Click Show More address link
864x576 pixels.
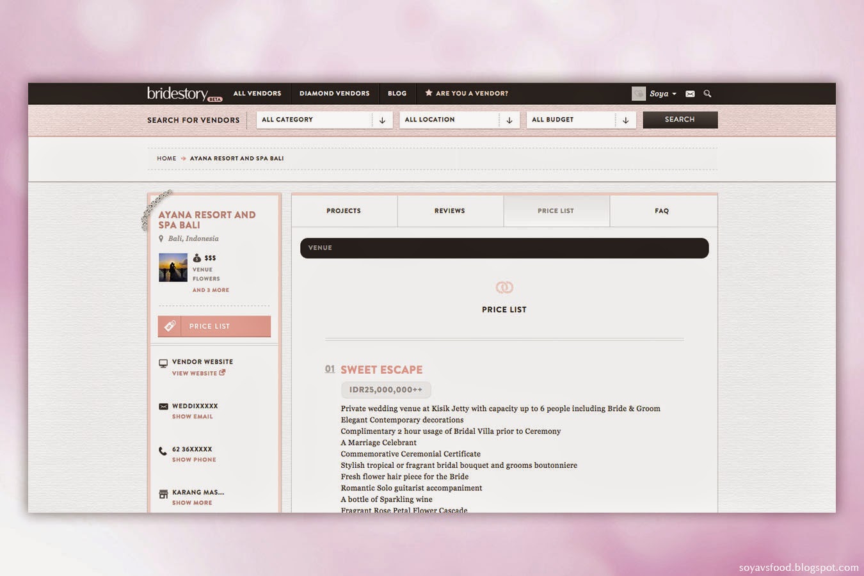[x=192, y=503]
